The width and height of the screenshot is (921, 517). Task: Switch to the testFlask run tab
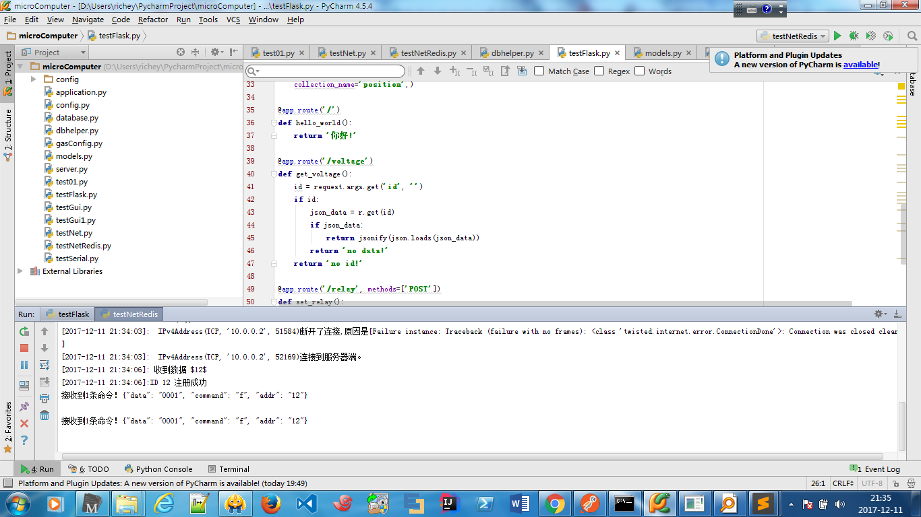67,314
